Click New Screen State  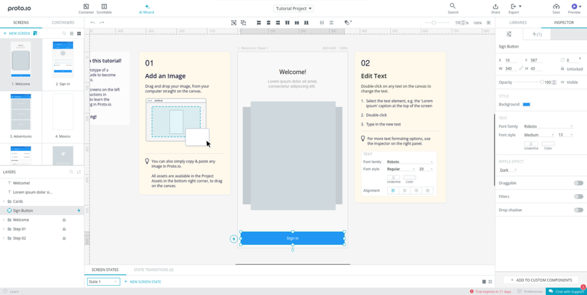coord(143,281)
